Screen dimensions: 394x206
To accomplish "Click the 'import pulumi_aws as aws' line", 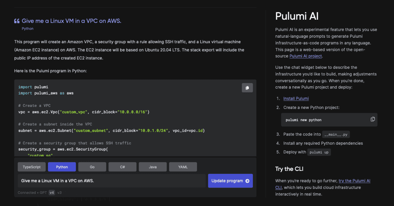I will click(46, 93).
